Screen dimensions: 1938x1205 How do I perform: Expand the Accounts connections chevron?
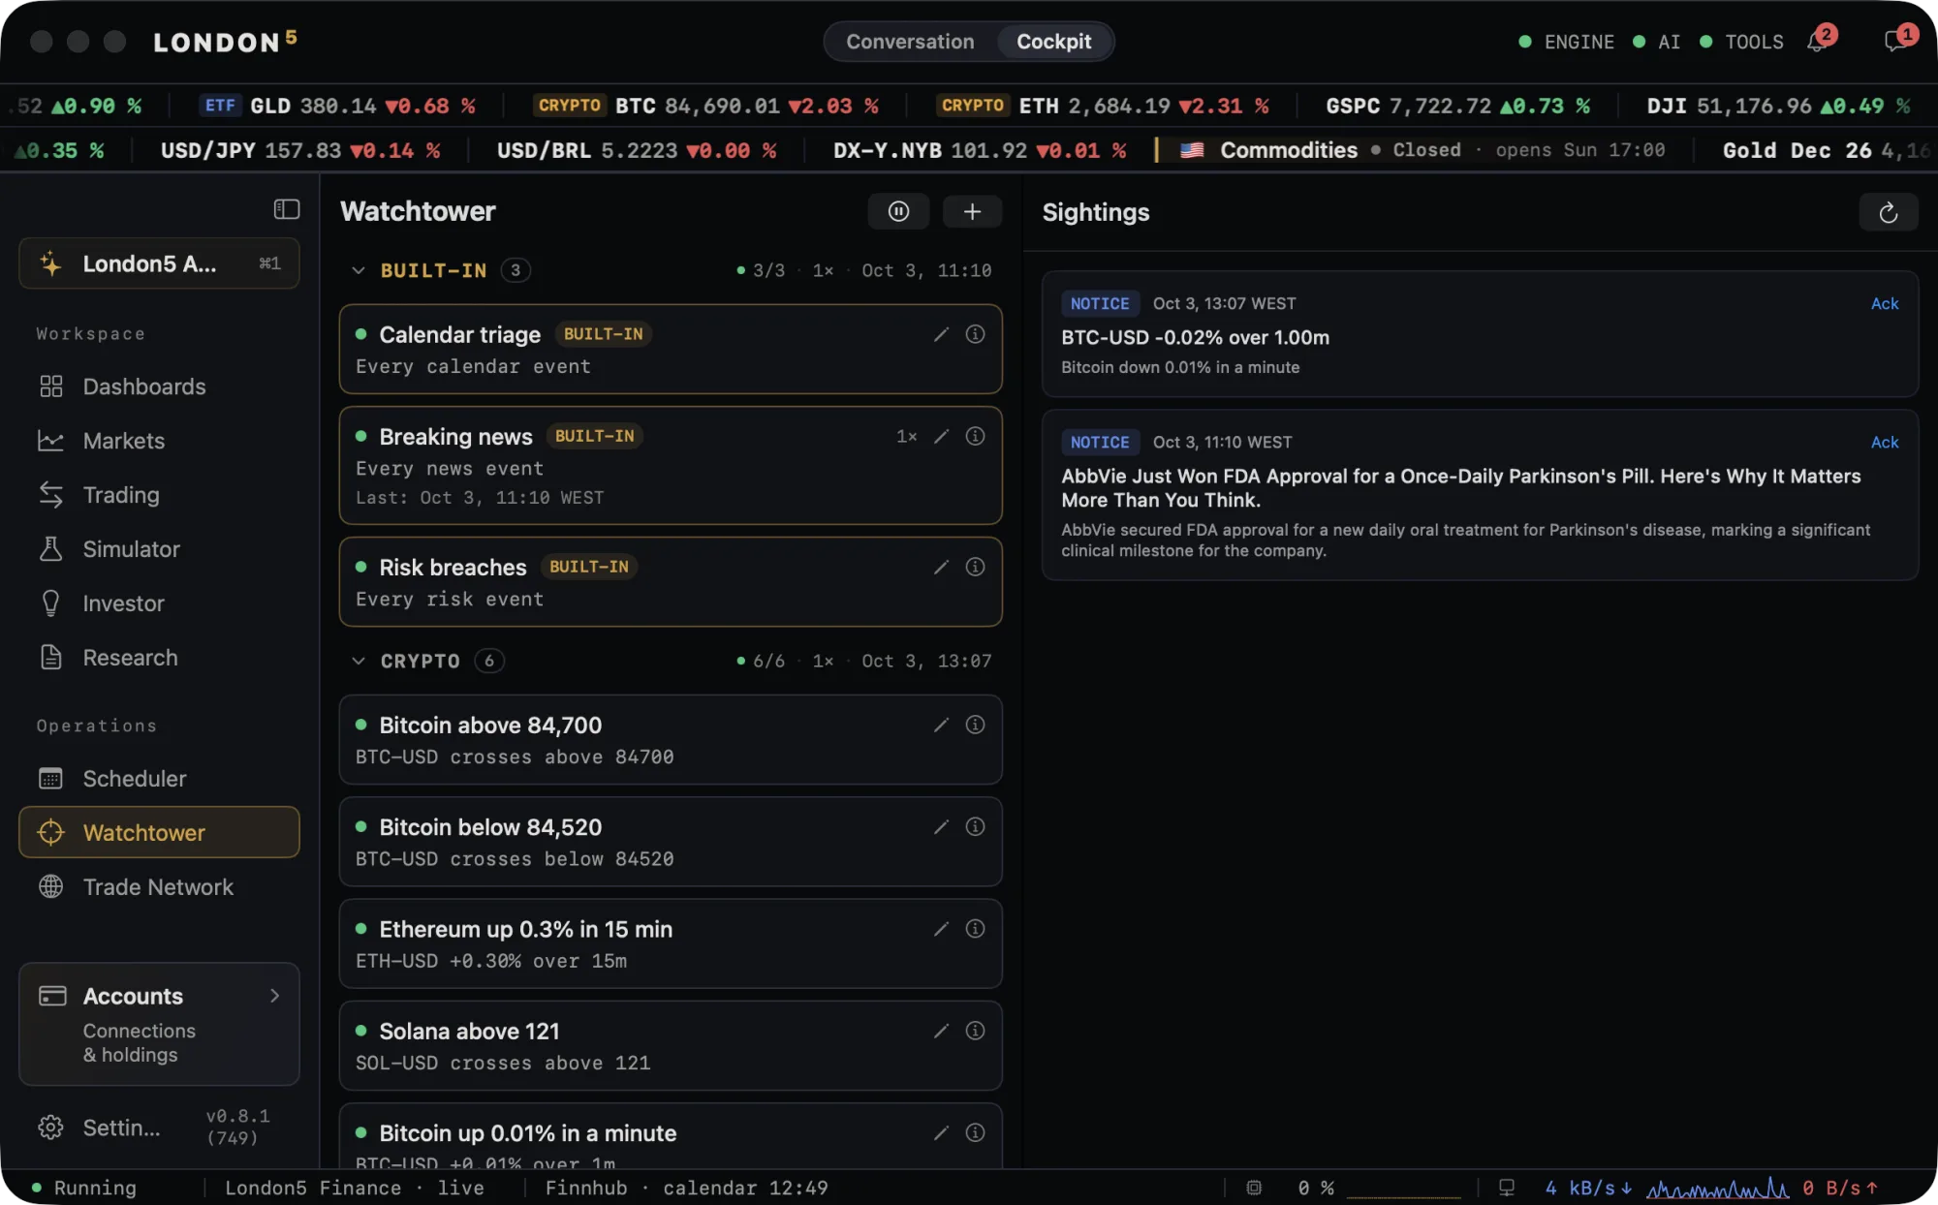(x=275, y=996)
